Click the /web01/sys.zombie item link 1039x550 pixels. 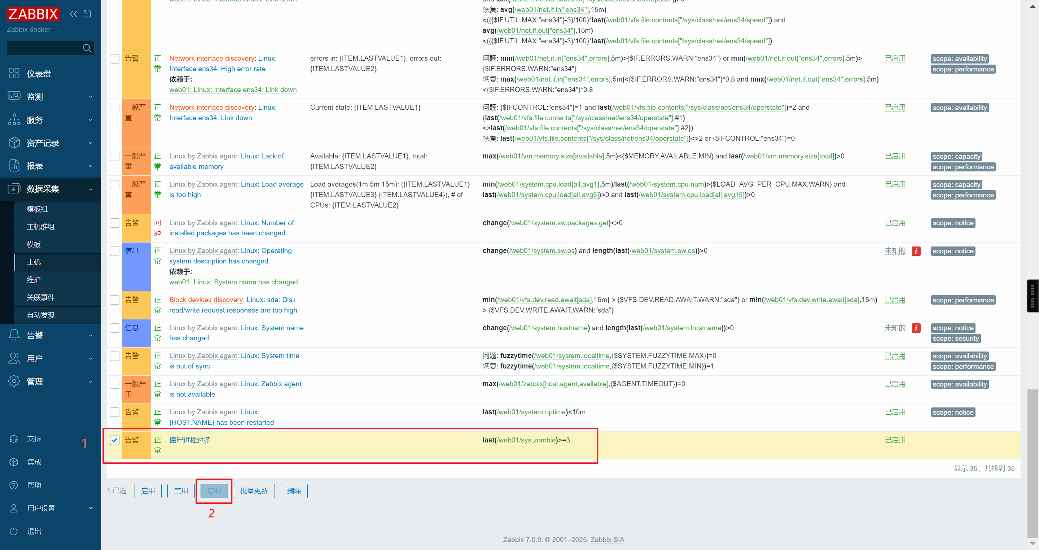click(x=526, y=440)
